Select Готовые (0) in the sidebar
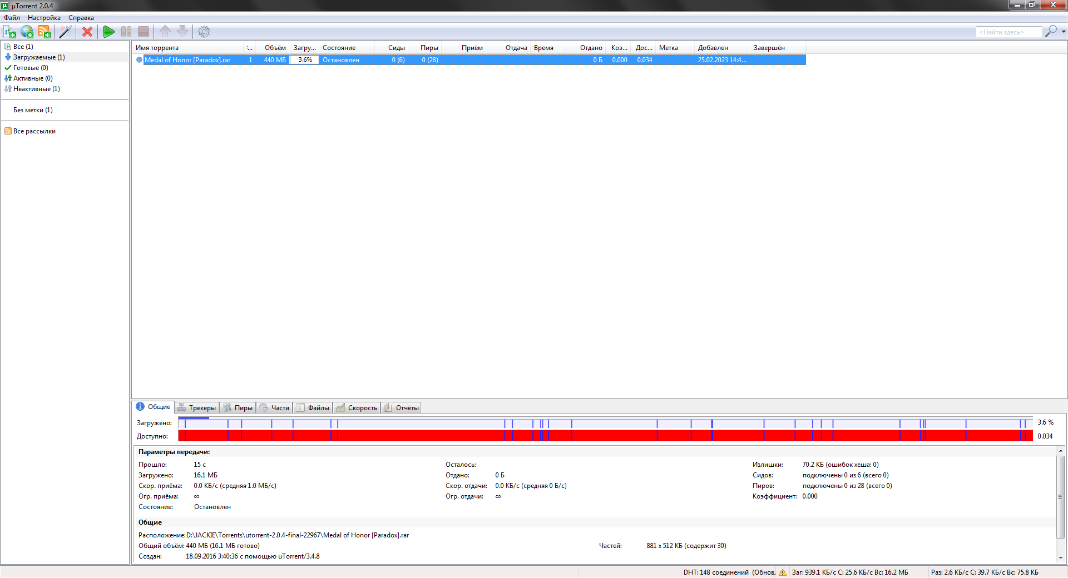 coord(30,68)
